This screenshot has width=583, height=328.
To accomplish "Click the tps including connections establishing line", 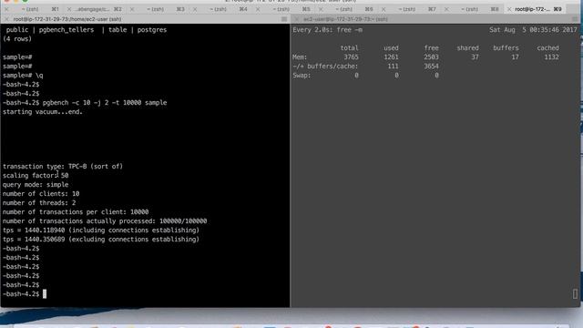I will pyautogui.click(x=101, y=231).
